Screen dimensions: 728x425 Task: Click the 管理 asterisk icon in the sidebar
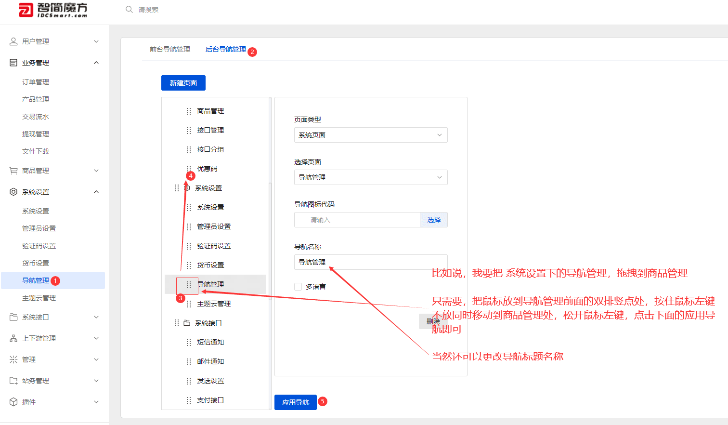13,359
